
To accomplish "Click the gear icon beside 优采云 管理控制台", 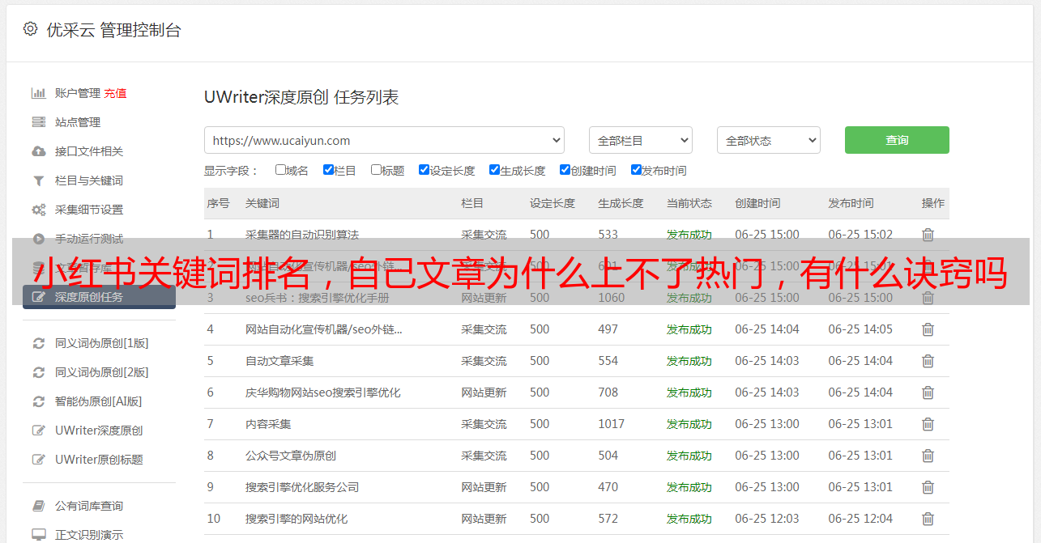I will [30, 29].
